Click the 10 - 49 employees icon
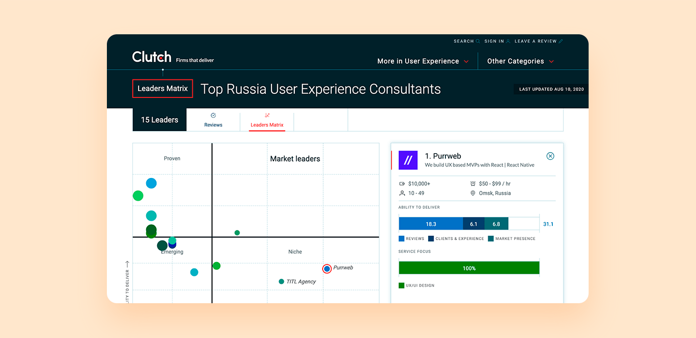 click(402, 193)
